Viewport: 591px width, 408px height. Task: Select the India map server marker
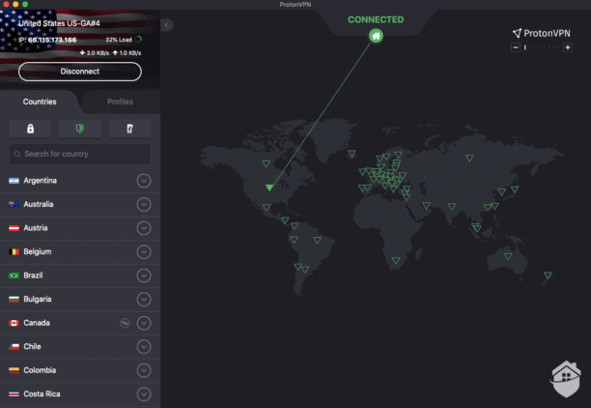(x=452, y=206)
